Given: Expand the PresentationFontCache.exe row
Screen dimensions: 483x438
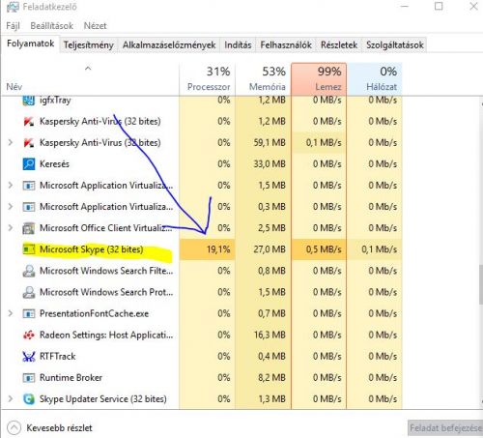Looking at the screenshot, I should pyautogui.click(x=11, y=313).
